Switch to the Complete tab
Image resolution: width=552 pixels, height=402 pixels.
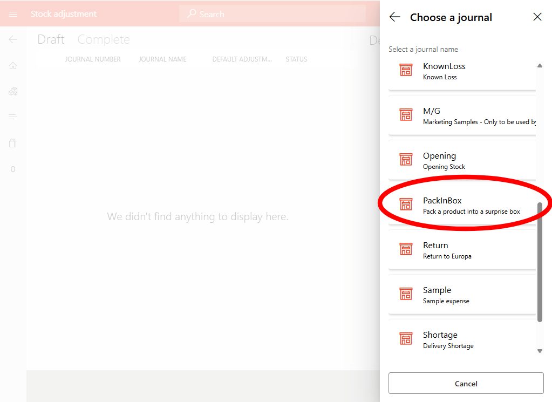click(x=104, y=39)
